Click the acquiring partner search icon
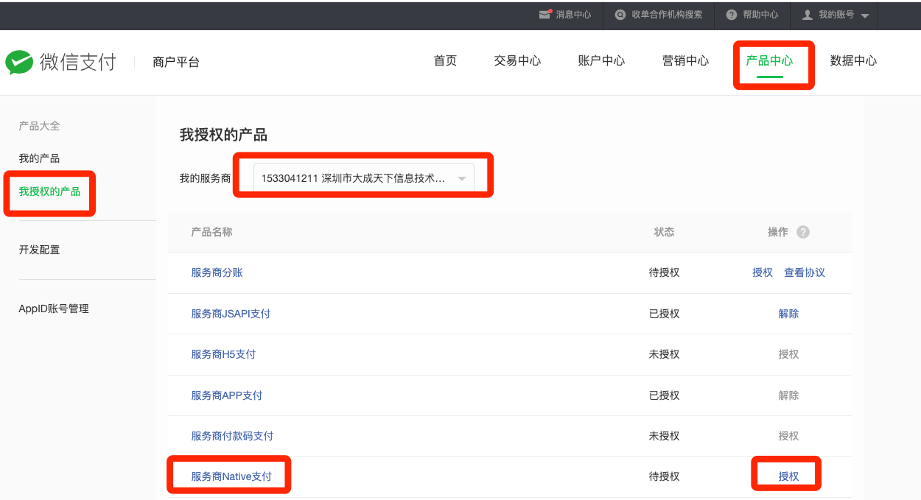The width and height of the screenshot is (921, 500). [620, 15]
